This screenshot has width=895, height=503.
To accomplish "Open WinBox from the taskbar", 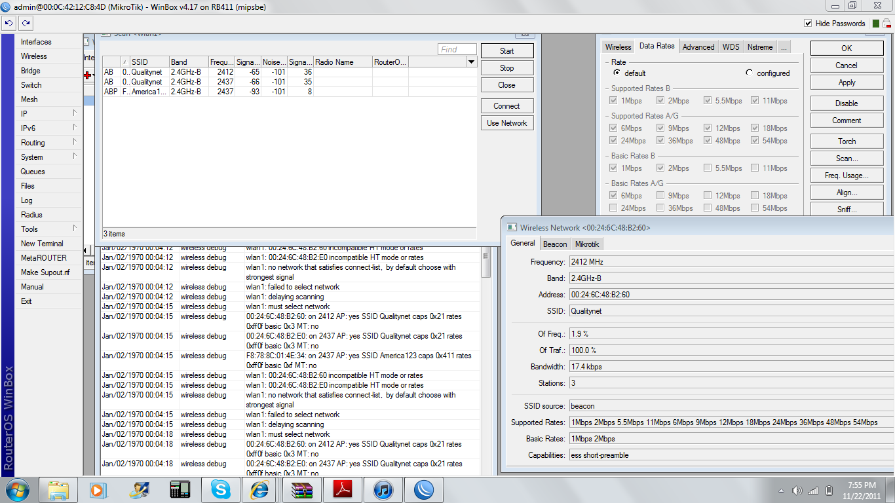I will click(424, 490).
